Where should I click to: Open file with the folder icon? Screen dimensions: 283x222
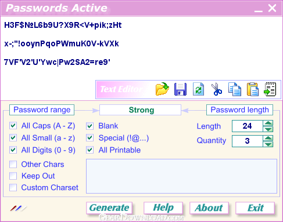point(162,89)
